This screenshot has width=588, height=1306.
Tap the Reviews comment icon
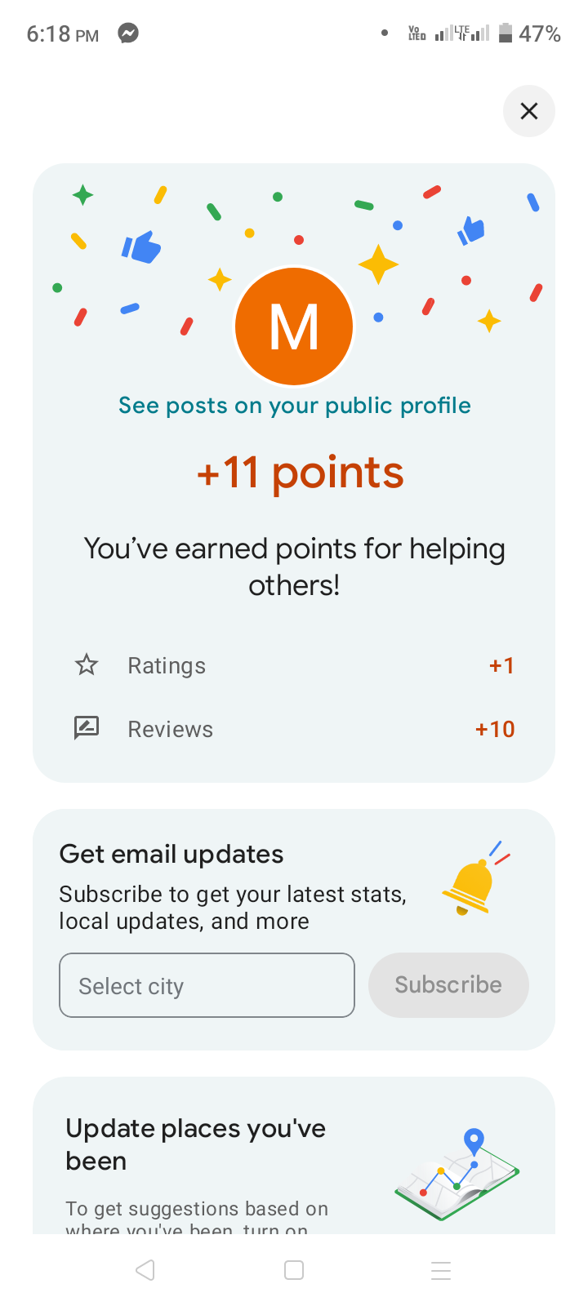(x=87, y=728)
